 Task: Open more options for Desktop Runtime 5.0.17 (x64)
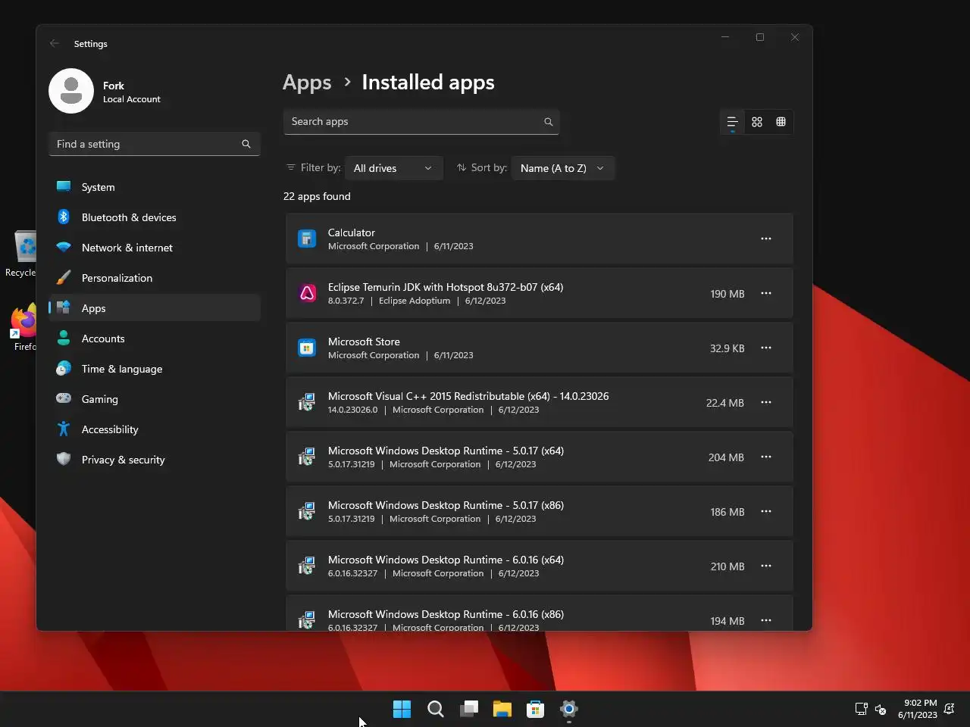766,457
